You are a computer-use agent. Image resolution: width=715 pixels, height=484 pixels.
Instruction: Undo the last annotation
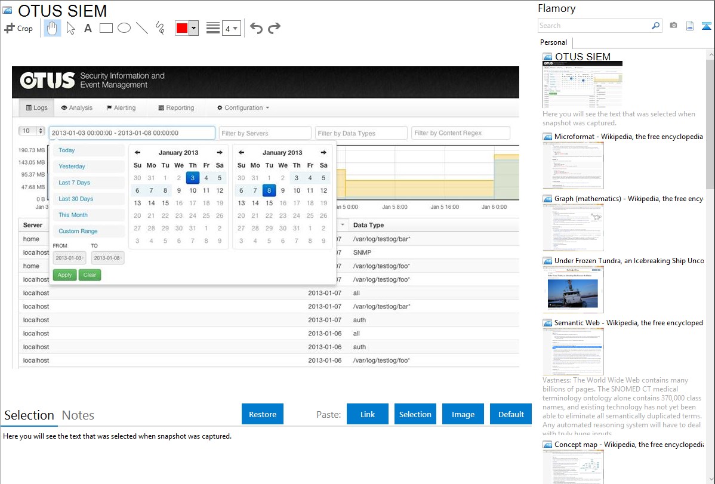(256, 28)
